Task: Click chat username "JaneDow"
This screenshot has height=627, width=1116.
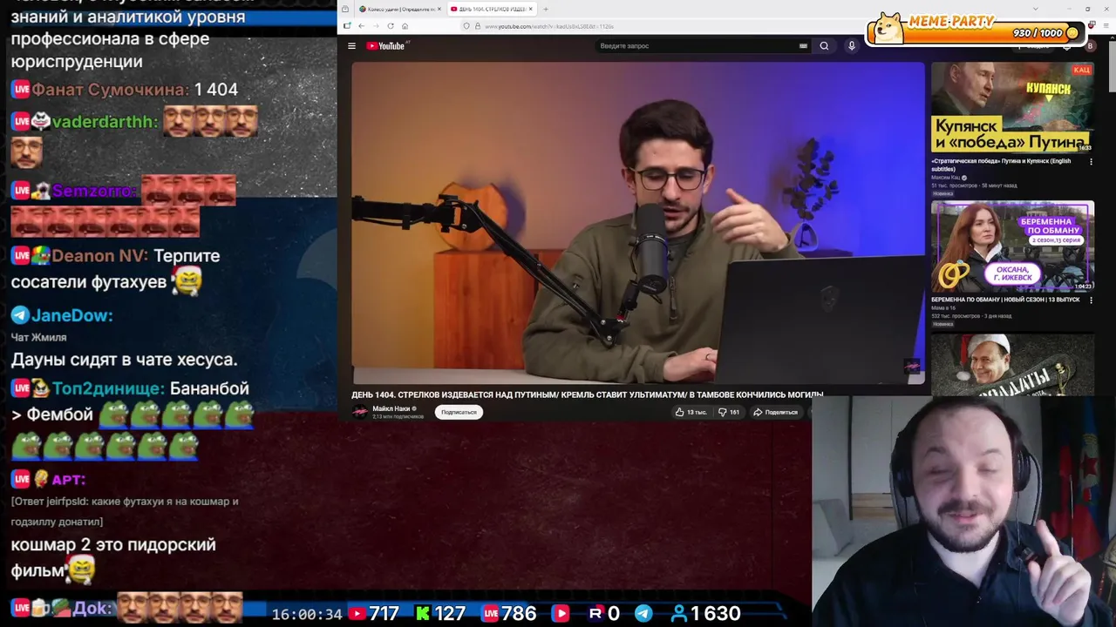Action: pos(72,315)
